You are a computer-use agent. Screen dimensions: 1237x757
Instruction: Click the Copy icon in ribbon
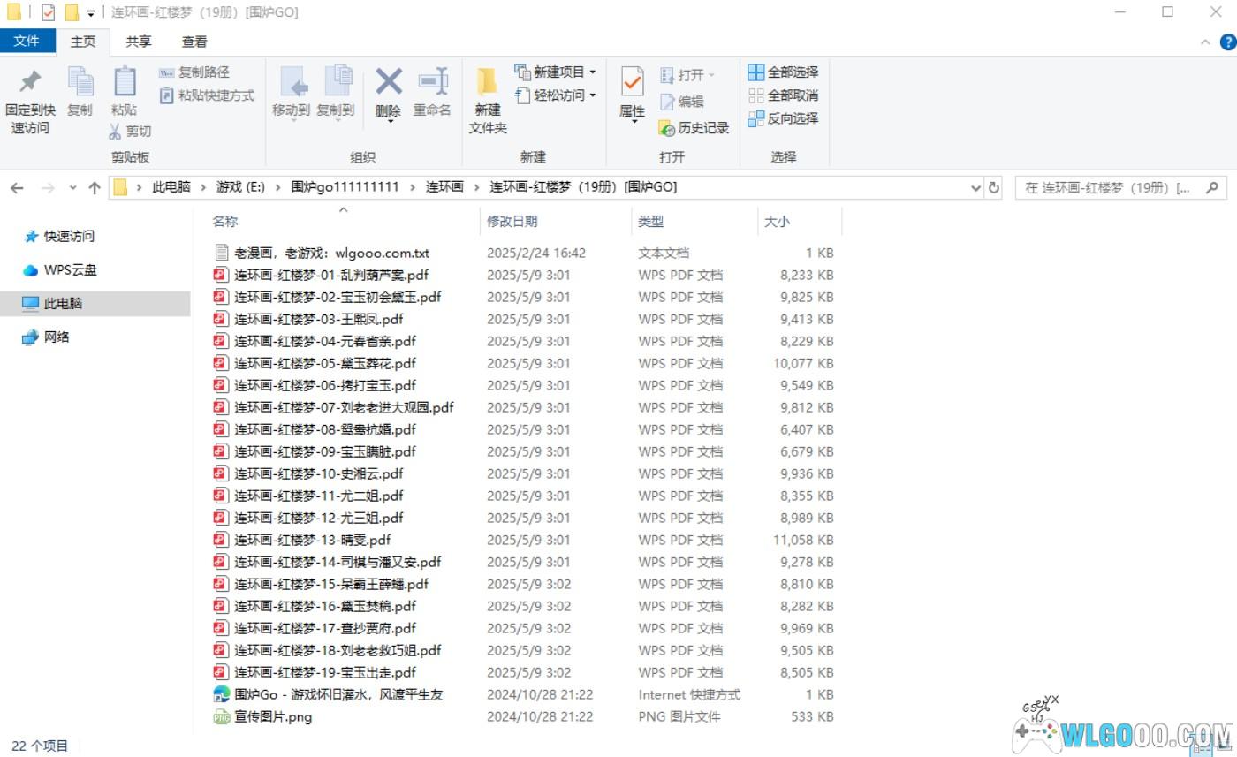tap(80, 84)
